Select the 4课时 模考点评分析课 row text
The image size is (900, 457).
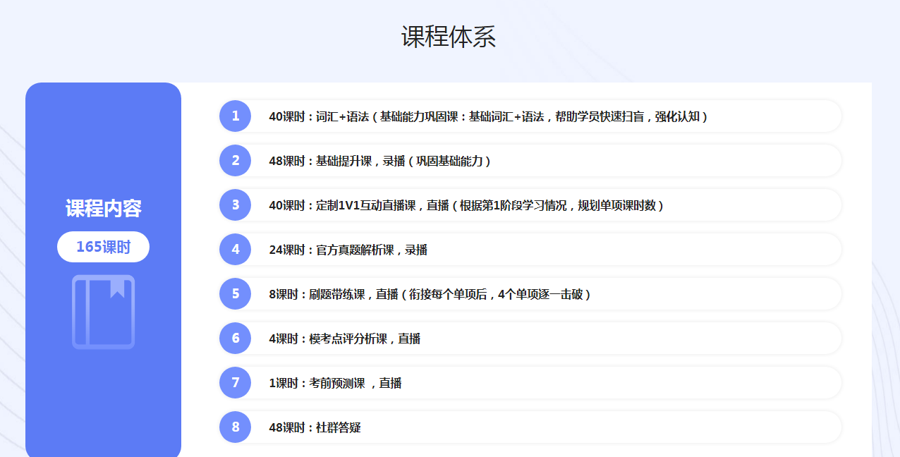click(344, 339)
